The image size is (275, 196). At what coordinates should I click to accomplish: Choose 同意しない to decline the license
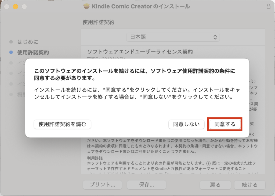pos(186,124)
